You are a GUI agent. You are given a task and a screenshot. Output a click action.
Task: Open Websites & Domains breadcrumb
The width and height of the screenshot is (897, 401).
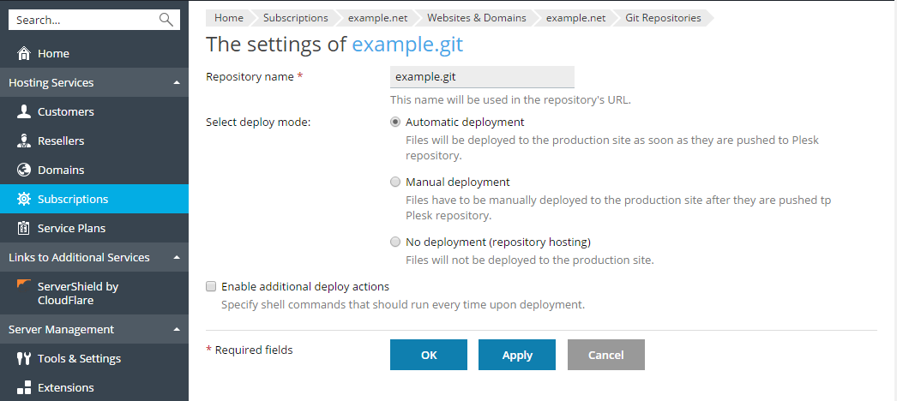tap(479, 18)
